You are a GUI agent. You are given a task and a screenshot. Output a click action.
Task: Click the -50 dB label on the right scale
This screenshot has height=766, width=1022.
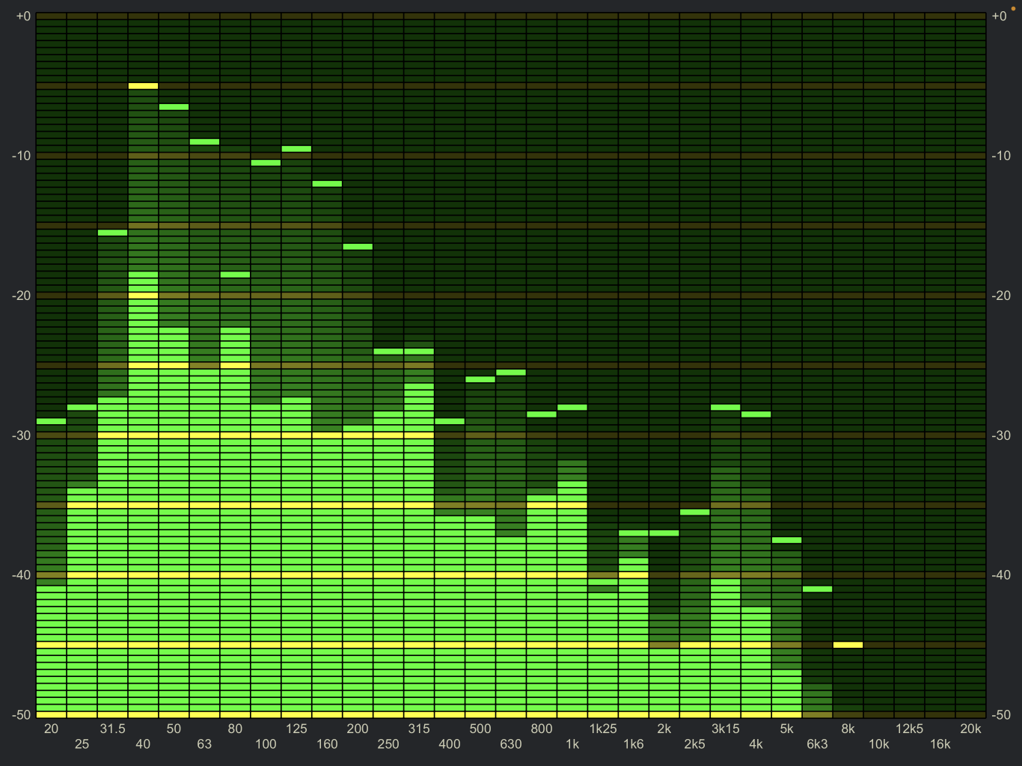click(1001, 715)
